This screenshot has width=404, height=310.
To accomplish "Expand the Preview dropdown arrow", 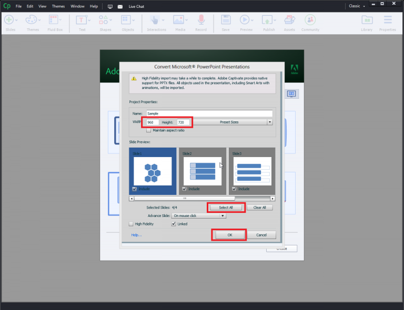I will tap(252, 20).
